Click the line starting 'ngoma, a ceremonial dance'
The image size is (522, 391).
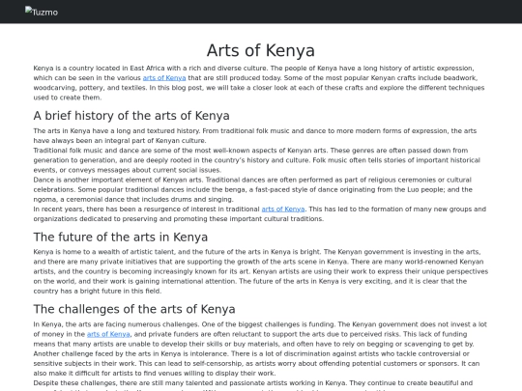[133, 200]
